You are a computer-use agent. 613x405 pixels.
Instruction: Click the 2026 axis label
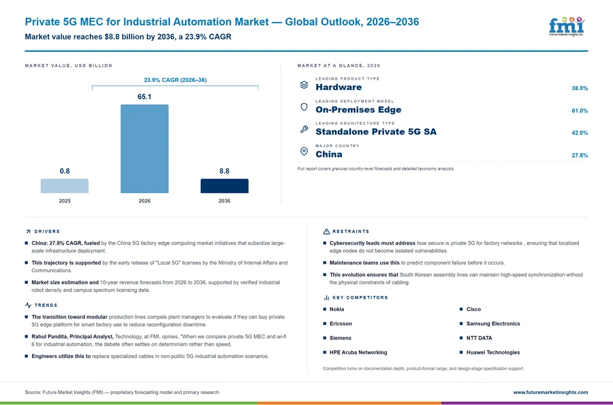coord(144,200)
